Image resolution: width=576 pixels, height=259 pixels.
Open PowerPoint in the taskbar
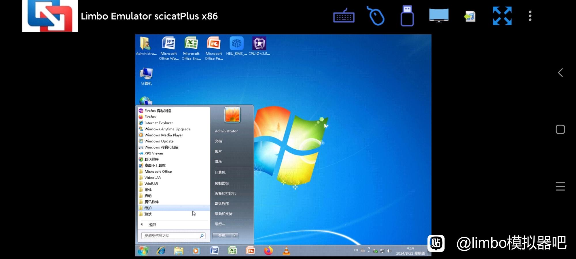point(250,251)
